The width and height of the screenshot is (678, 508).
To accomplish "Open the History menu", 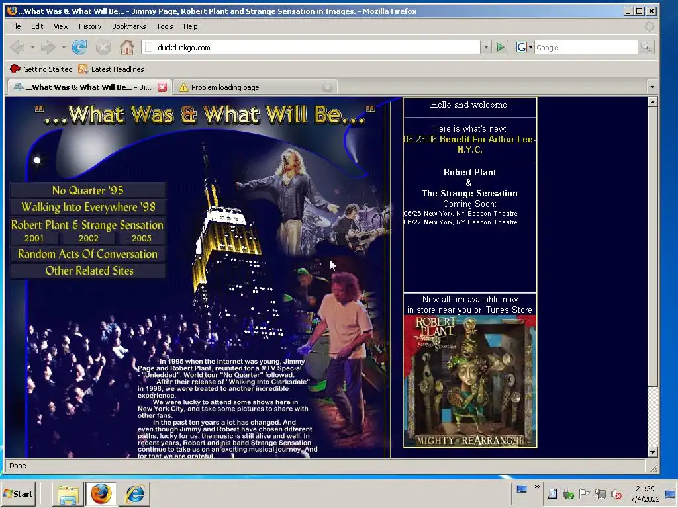I will click(90, 26).
